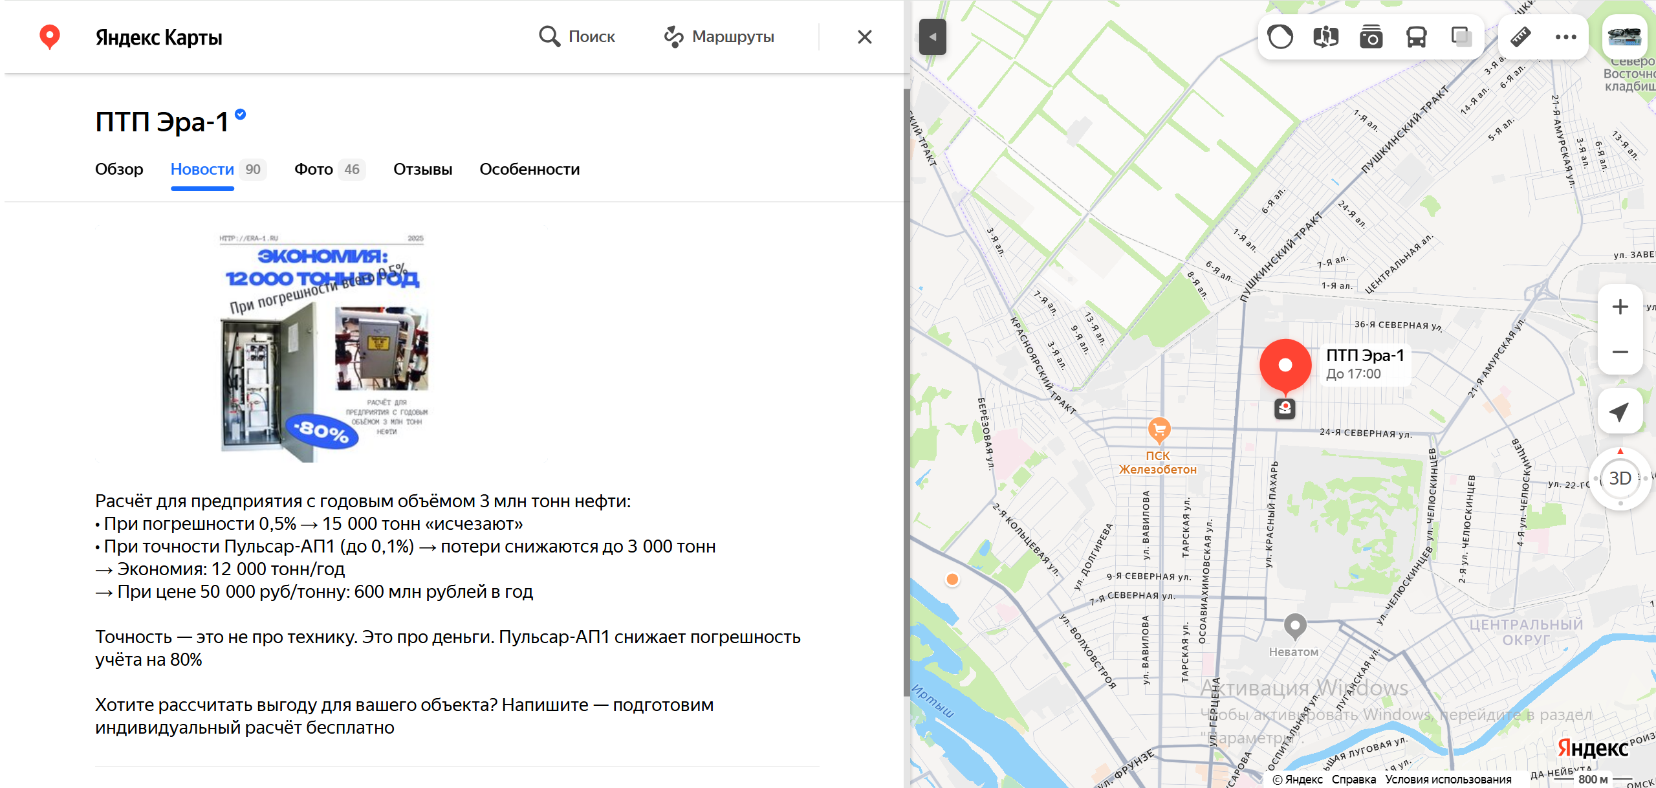Viewport: 1656px width, 788px height.
Task: Click the 36-я Северная ул. street label
Action: 1399,325
